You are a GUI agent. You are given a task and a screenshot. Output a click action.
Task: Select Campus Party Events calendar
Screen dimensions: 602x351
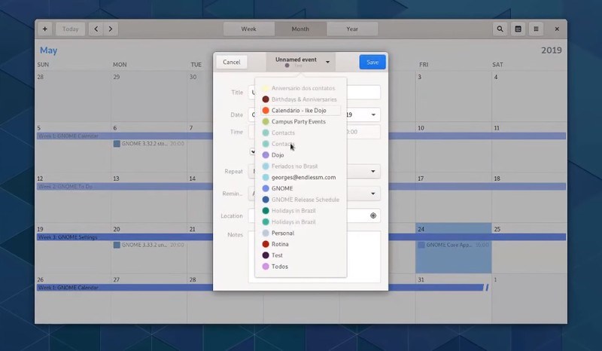pyautogui.click(x=300, y=121)
